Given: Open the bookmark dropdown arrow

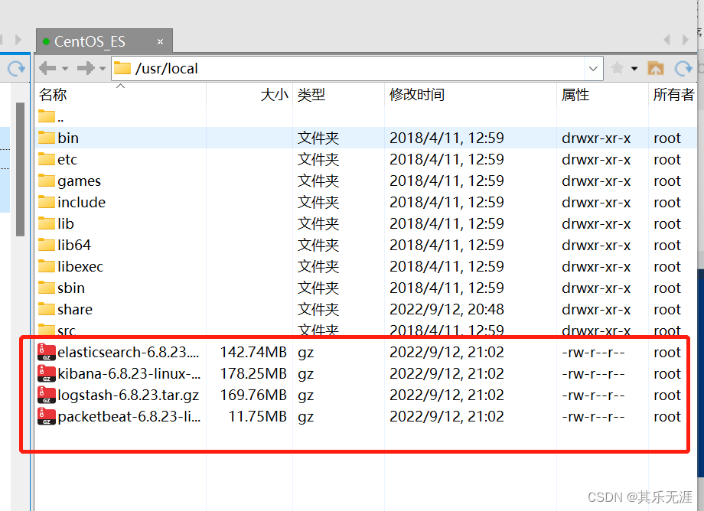Looking at the screenshot, I should [632, 68].
